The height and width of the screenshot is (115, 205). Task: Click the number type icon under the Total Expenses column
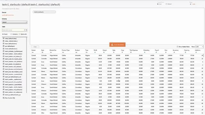[x=131, y=52]
